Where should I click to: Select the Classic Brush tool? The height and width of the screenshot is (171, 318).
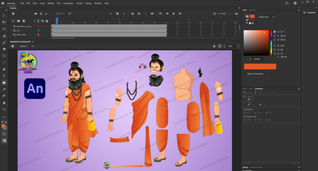[x=4, y=42]
